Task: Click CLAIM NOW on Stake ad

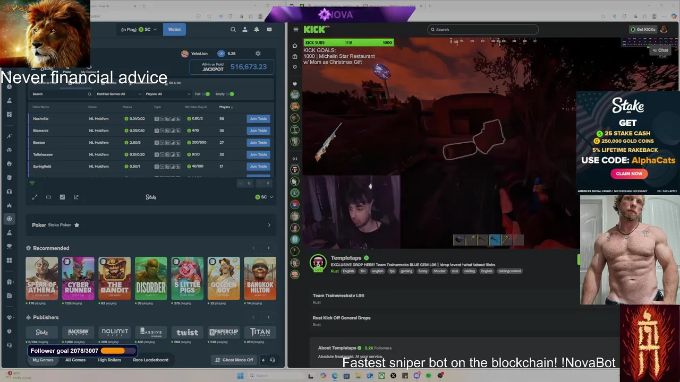Action: [629, 173]
